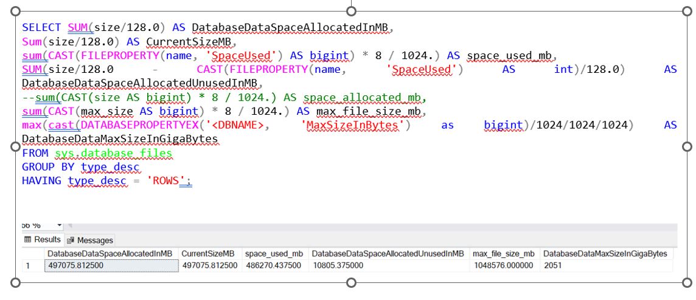696x300 pixels.
Task: Select row number 1 header
Action: pyautogui.click(x=27, y=265)
